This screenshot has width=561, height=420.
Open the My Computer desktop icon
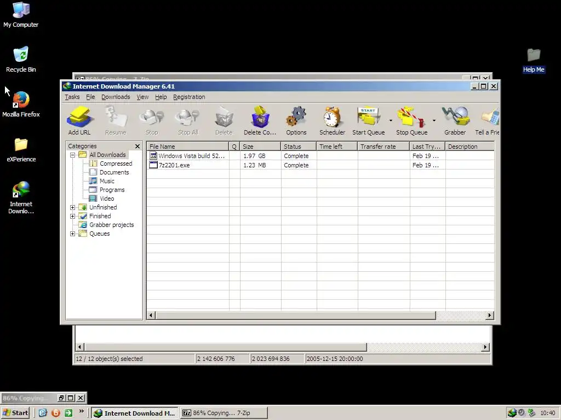[x=21, y=15]
